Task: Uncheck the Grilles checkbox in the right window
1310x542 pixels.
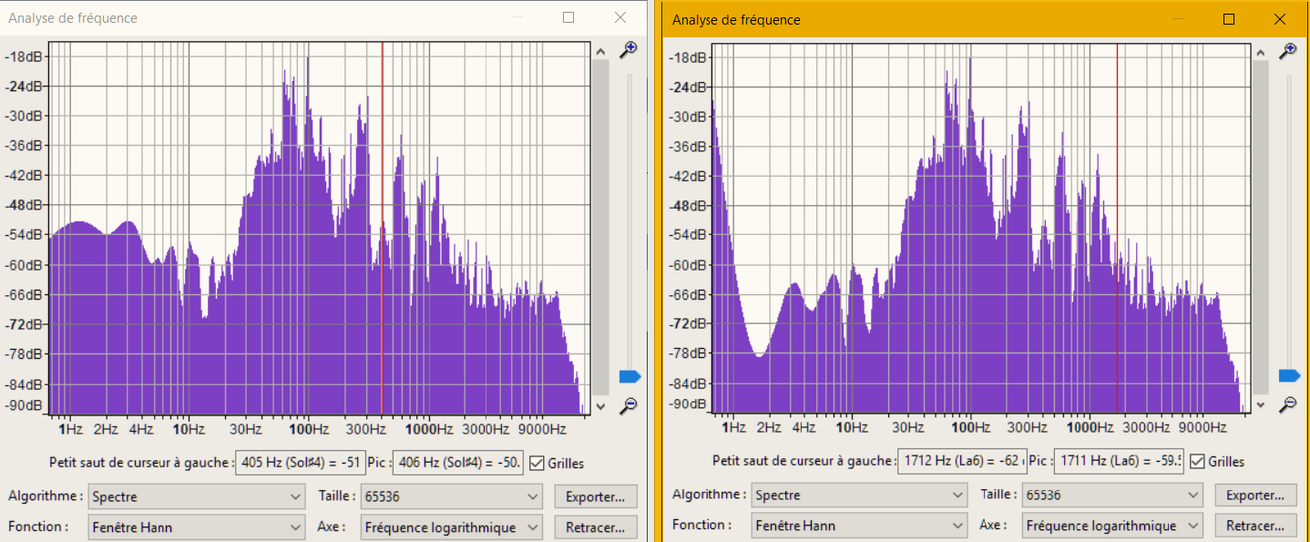Action: click(x=1198, y=462)
